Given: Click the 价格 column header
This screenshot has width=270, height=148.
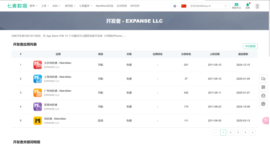Looking at the screenshot, I should [x=129, y=54].
